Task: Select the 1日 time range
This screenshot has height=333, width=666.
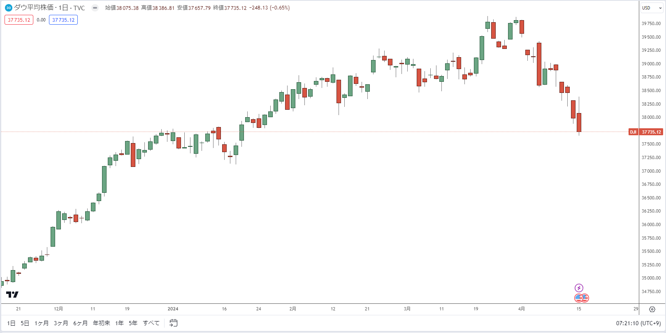Action: [12, 323]
